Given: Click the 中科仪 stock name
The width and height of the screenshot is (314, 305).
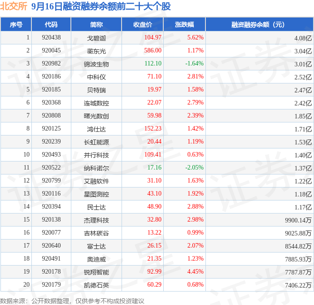Looking at the screenshot, I should [96, 77].
